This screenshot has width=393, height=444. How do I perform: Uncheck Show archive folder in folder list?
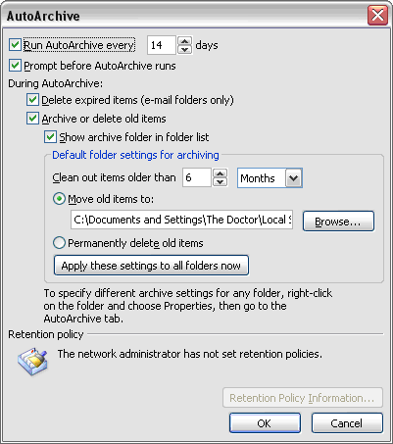pyautogui.click(x=50, y=137)
